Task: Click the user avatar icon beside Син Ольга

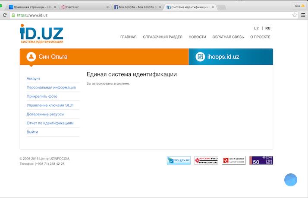Action: [31, 57]
